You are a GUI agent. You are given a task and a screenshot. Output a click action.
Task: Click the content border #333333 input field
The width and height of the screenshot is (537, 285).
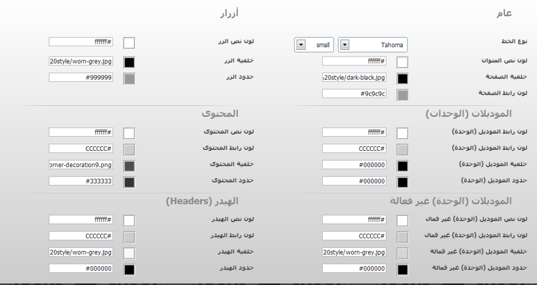81,181
